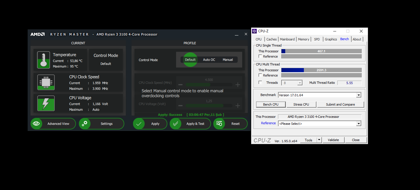
Task: Click the minus icon for CPU Clock Speed
Action: 180,85
